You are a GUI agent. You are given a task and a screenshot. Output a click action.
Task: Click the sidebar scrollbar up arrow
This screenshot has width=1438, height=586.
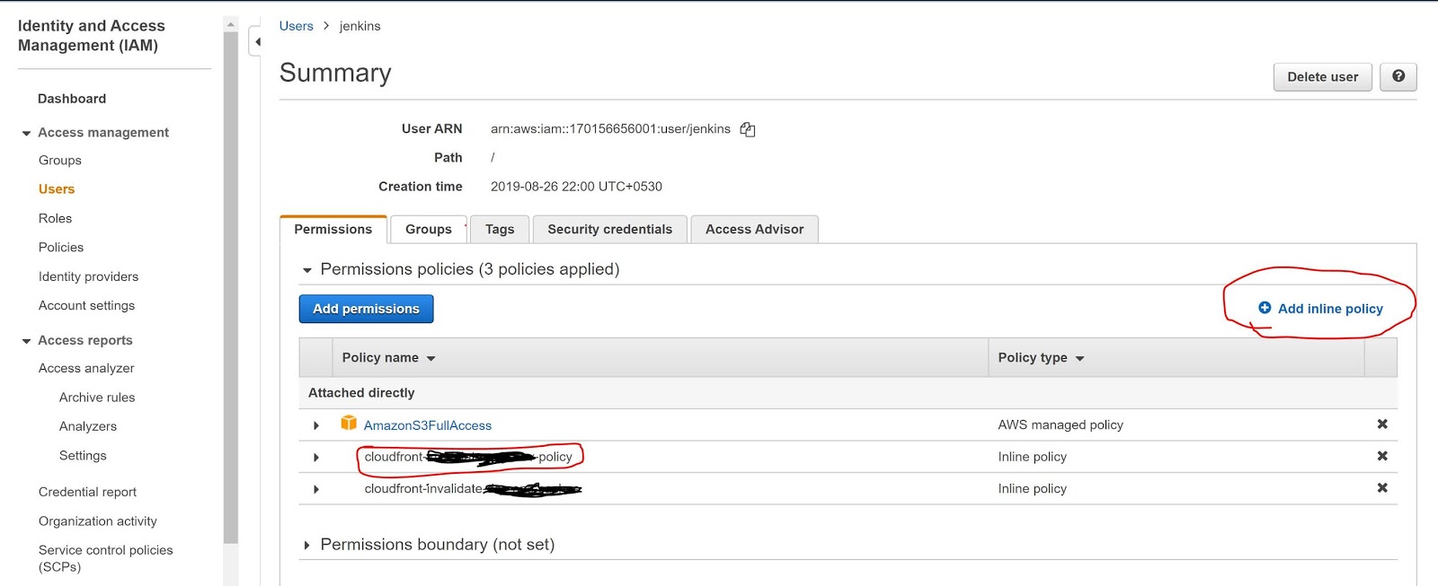[x=231, y=24]
